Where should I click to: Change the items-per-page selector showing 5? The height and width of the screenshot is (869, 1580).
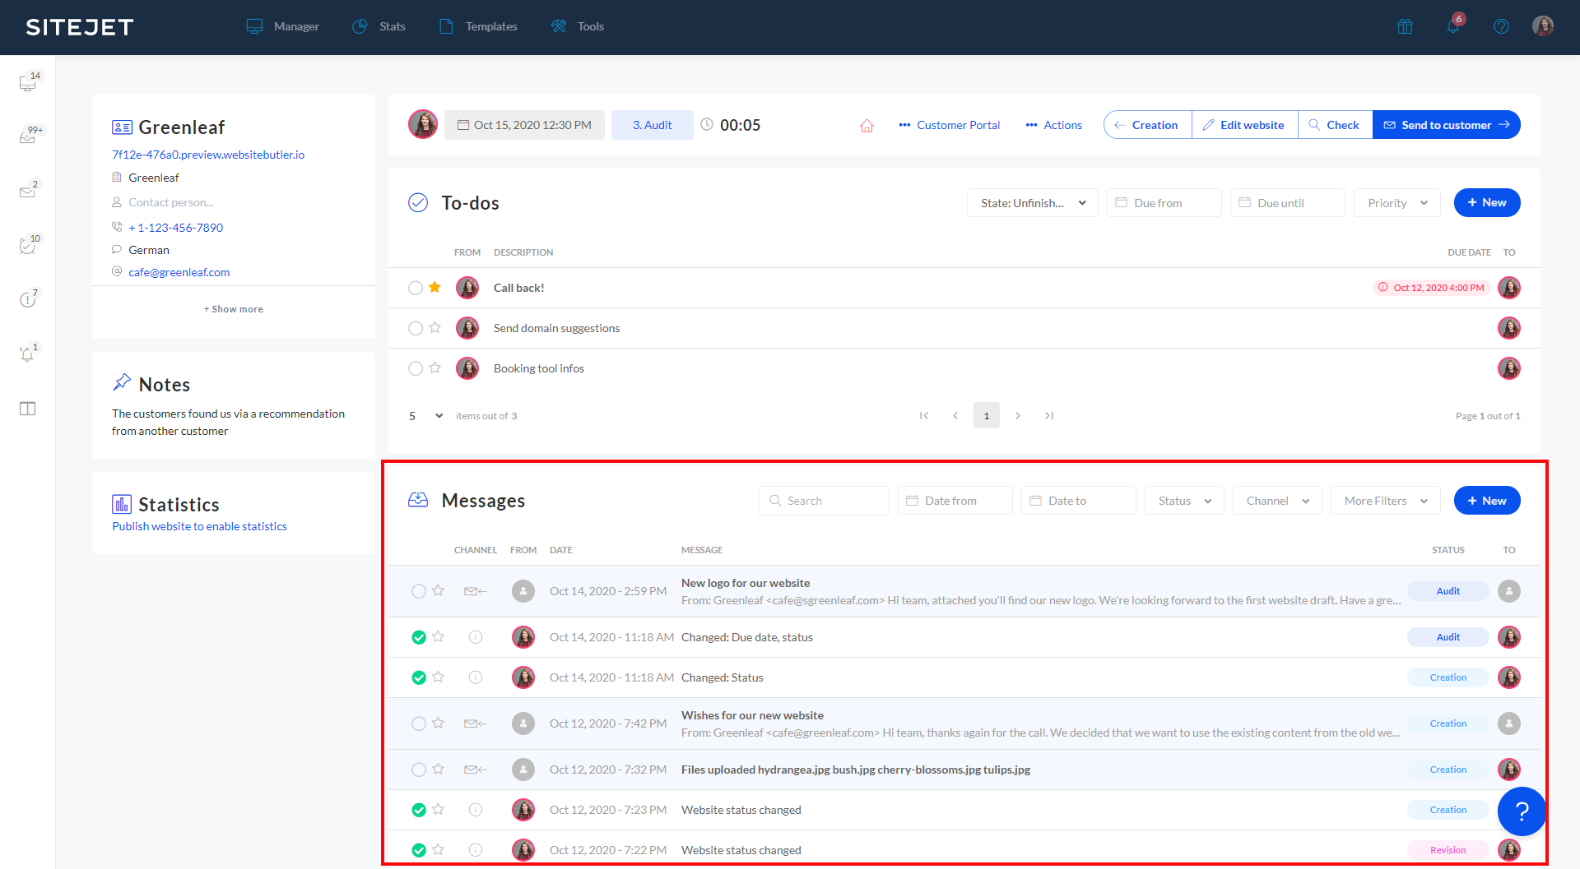(x=424, y=415)
